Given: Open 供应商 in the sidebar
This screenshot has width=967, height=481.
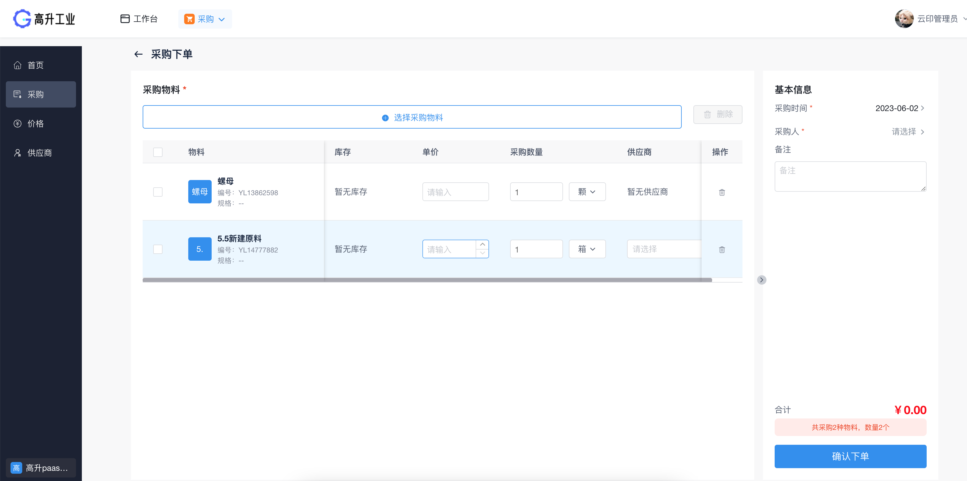Looking at the screenshot, I should [41, 153].
